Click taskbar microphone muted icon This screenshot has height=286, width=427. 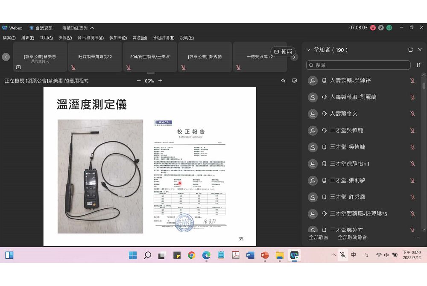click(343, 255)
